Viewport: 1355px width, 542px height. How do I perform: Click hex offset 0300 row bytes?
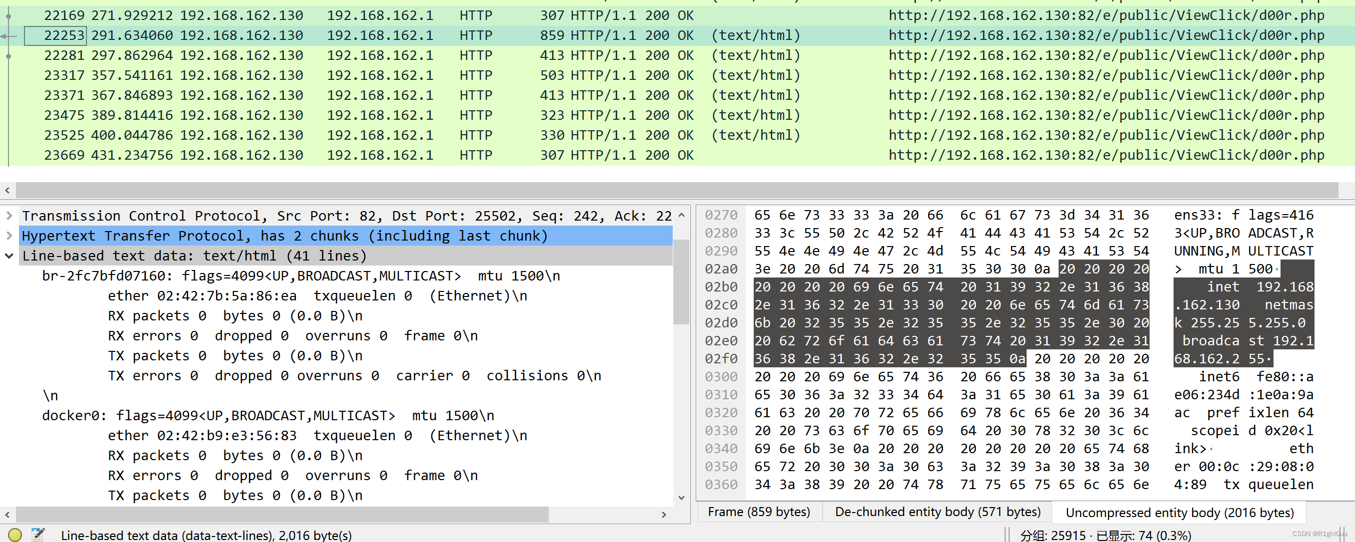click(x=951, y=377)
